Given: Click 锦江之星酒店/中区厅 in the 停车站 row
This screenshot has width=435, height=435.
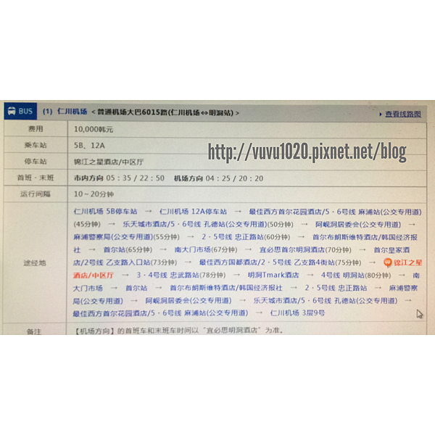Looking at the screenshot, I should (x=109, y=162).
